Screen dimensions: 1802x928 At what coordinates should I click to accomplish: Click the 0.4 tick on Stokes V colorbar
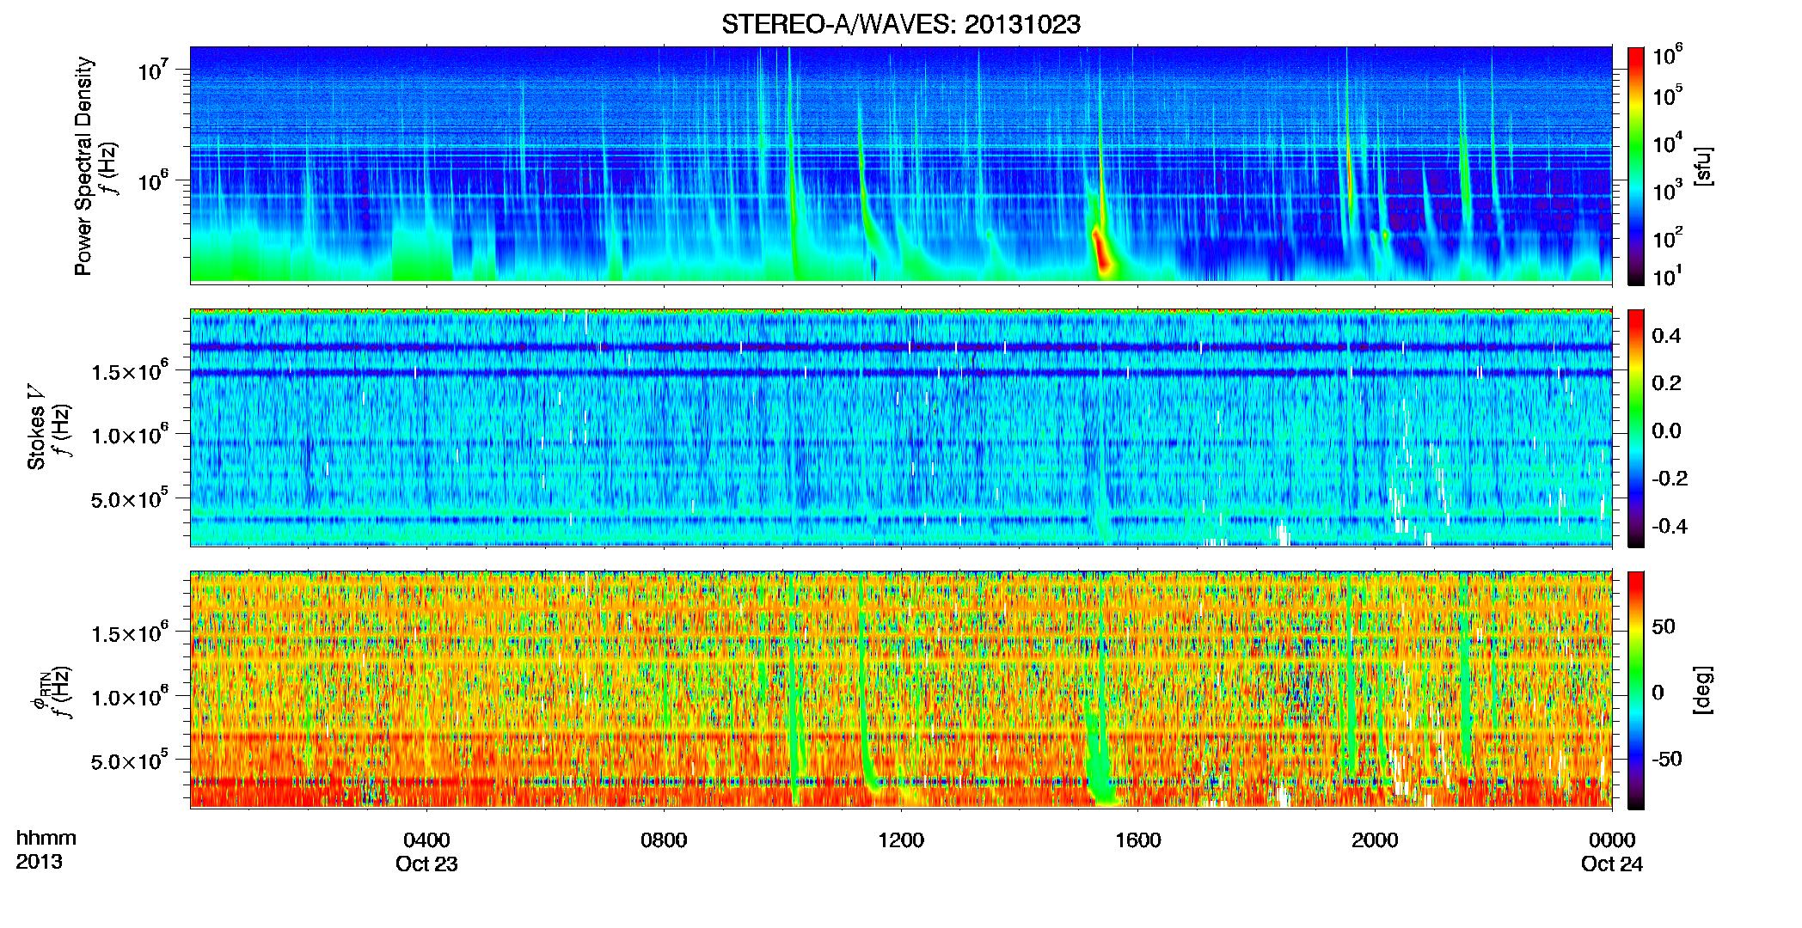[1666, 336]
